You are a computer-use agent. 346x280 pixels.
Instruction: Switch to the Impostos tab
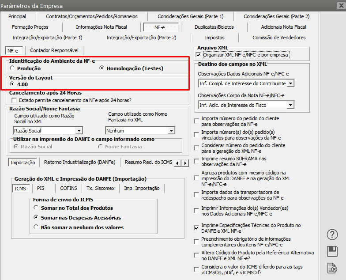pos(214,38)
